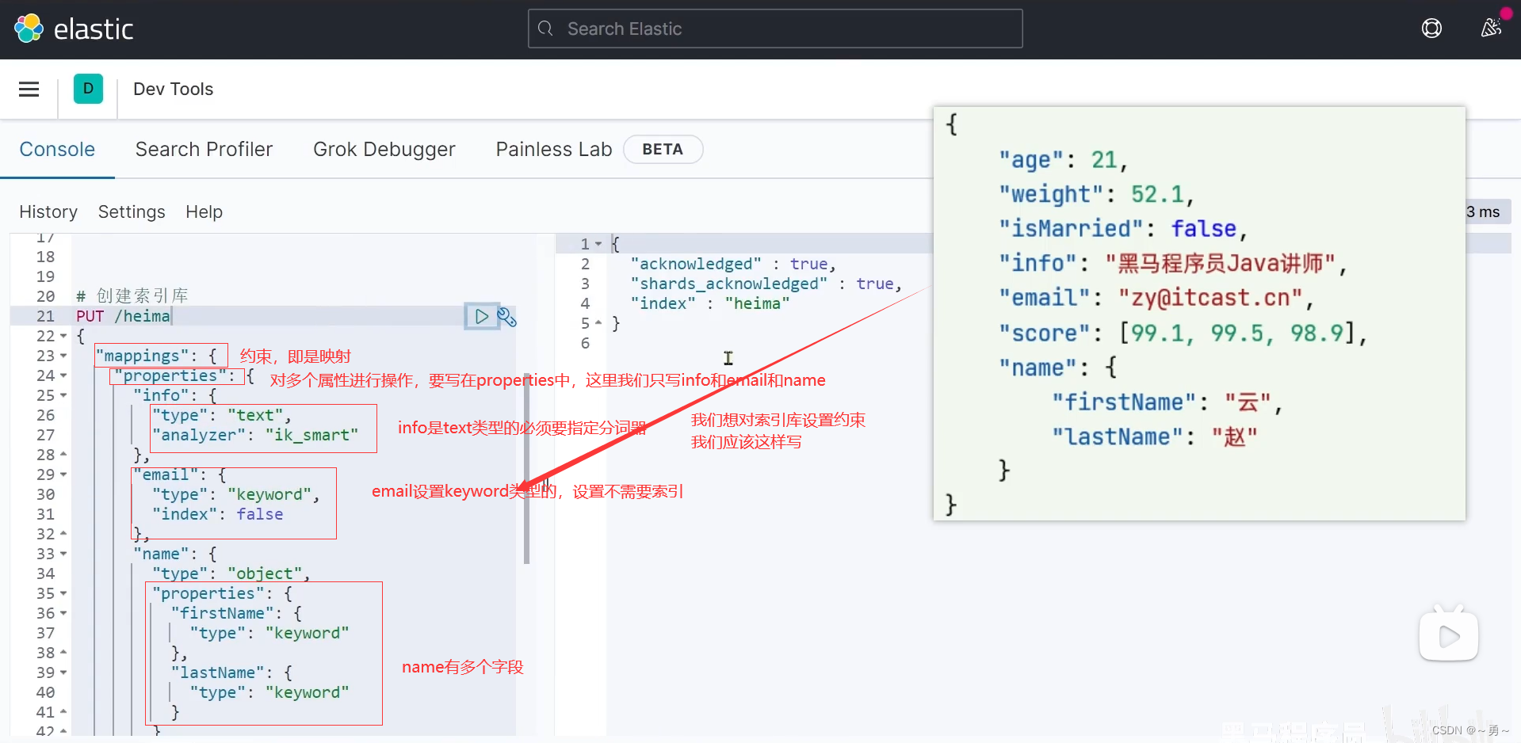1521x743 pixels.
Task: Collapse the mappings fold at line 23
Action: click(63, 356)
